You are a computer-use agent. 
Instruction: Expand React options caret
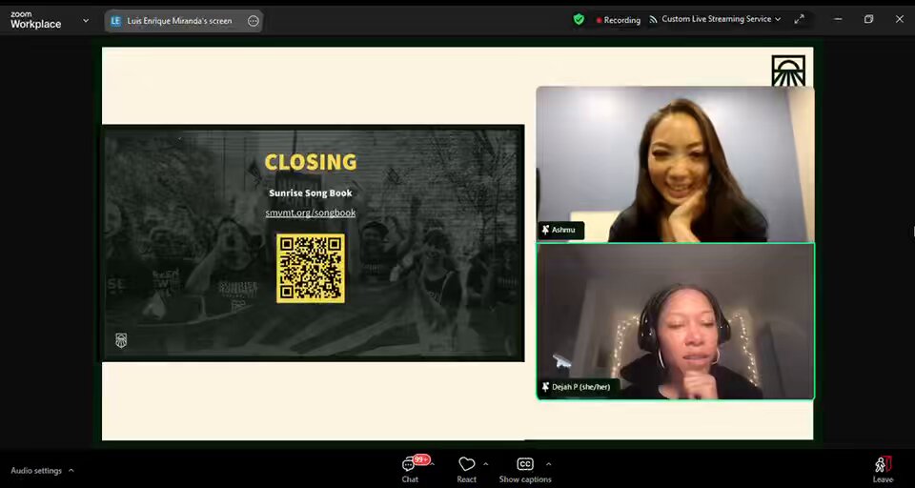485,464
